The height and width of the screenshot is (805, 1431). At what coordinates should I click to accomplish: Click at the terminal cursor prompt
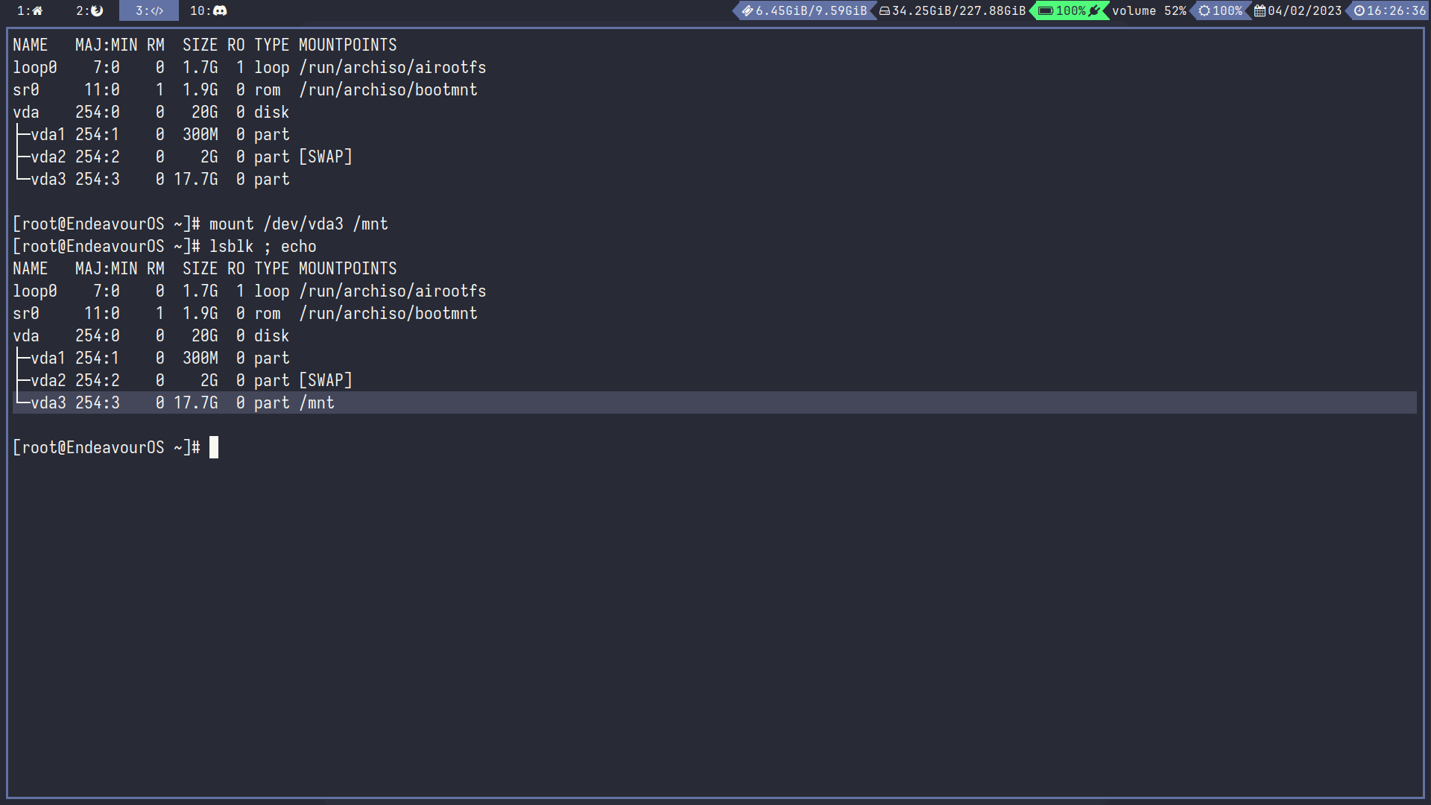click(x=214, y=447)
